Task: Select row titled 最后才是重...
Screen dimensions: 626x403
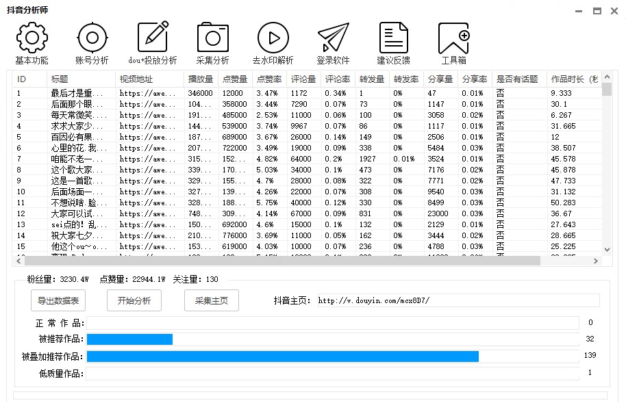Action: (x=307, y=93)
